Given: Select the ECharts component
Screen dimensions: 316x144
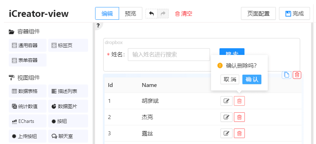Looking at the screenshot, I should point(28,121).
